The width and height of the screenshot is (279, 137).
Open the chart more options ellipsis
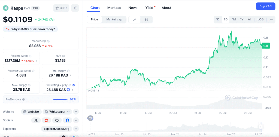tap(271, 19)
